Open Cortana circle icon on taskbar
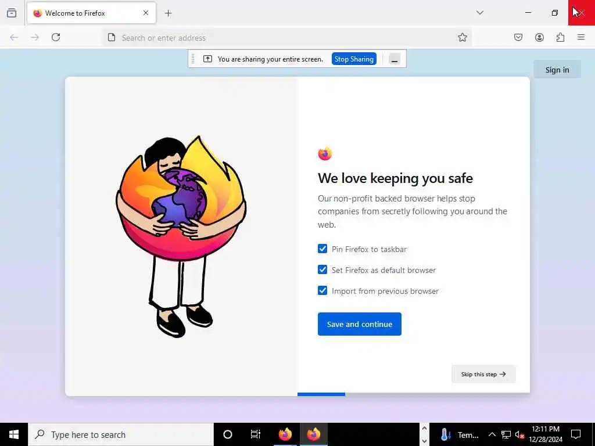 click(x=228, y=434)
